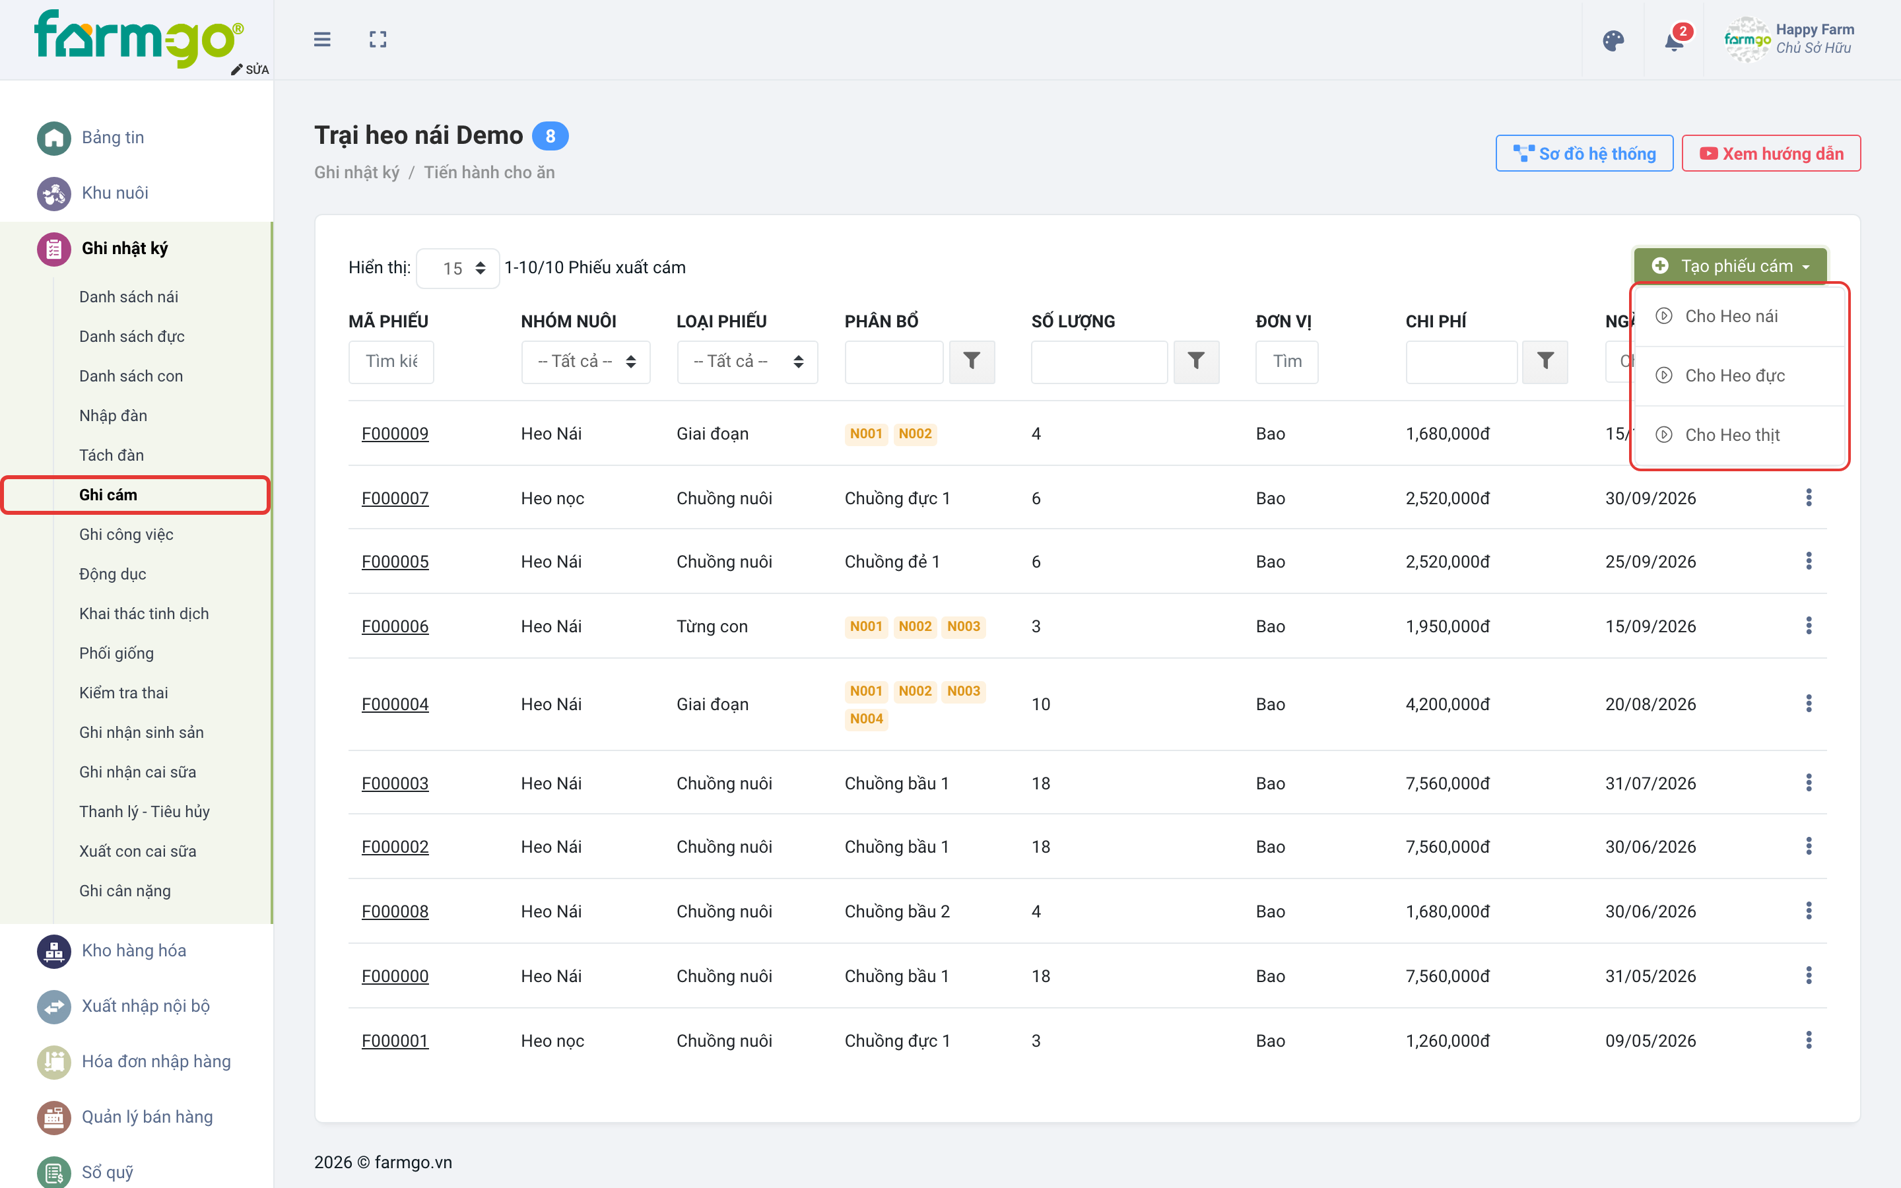The image size is (1901, 1188).
Task: Click the Ghi nhật ký breadcrumb link
Action: click(356, 172)
